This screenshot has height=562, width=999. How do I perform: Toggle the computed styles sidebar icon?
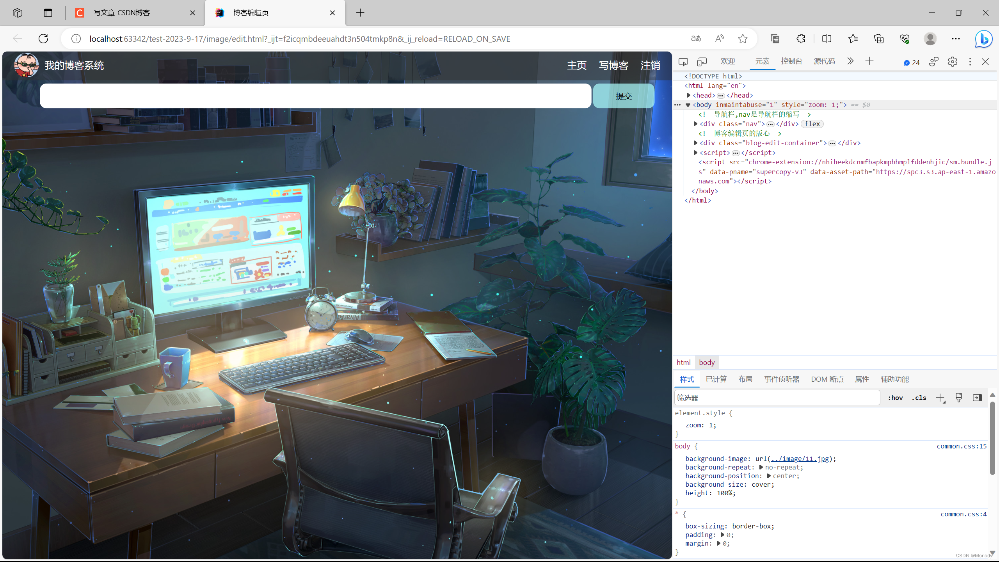(977, 398)
